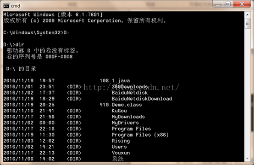Image resolution: width=254 pixels, height=165 pixels.
Task: Click the directory name 'Users'
Action: [119, 147]
